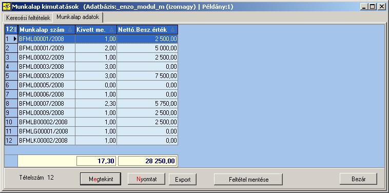Click the Tételszám 12 label
The height and width of the screenshot is (193, 389).
(36, 178)
